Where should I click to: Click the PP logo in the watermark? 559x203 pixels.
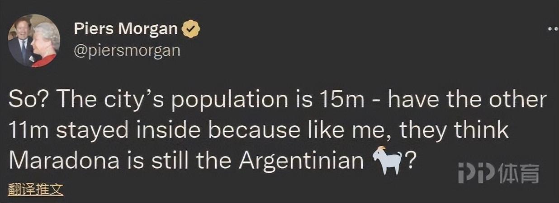pyautogui.click(x=476, y=173)
